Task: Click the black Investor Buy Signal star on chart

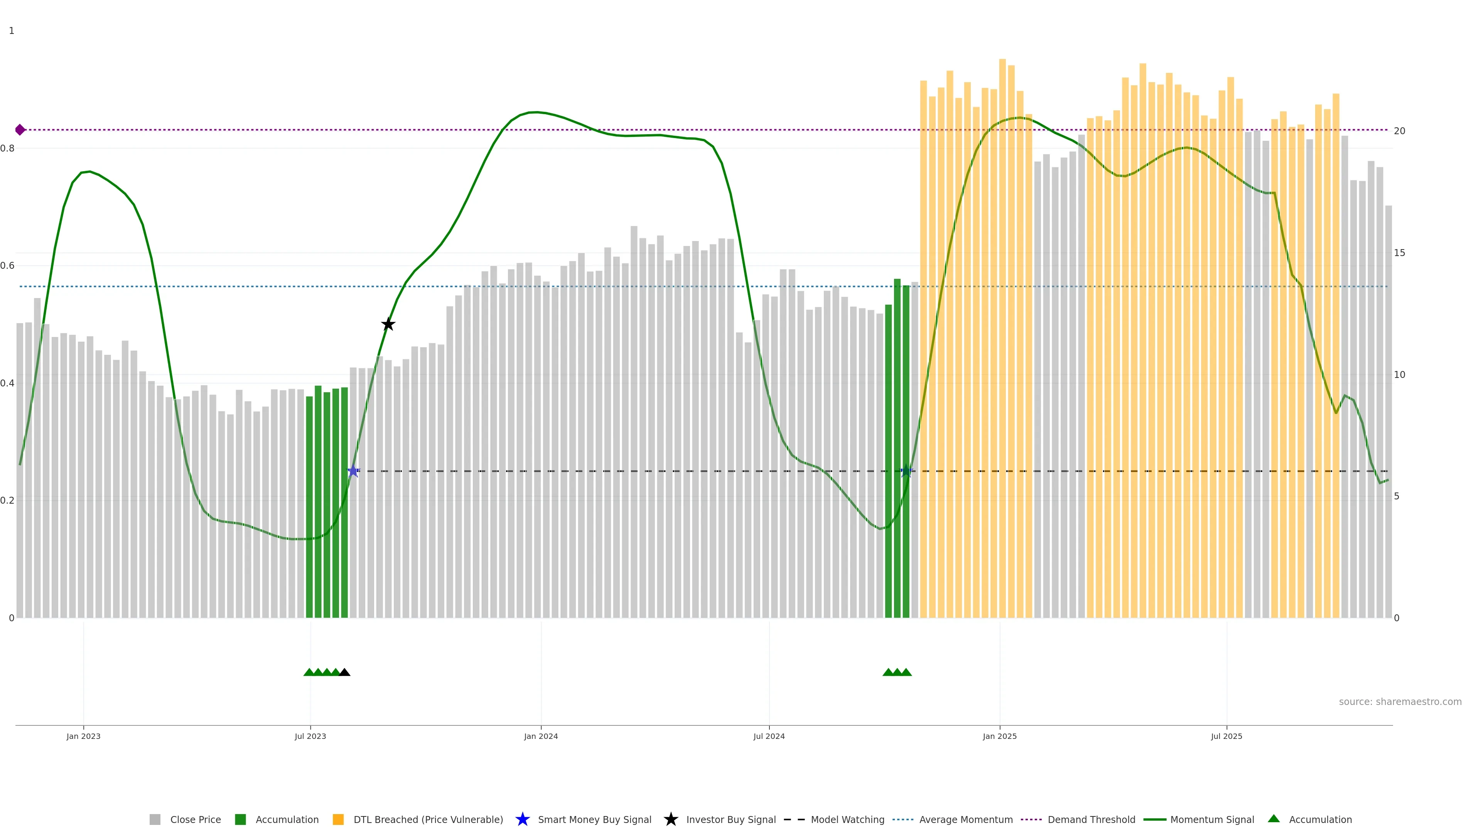Action: pos(388,324)
